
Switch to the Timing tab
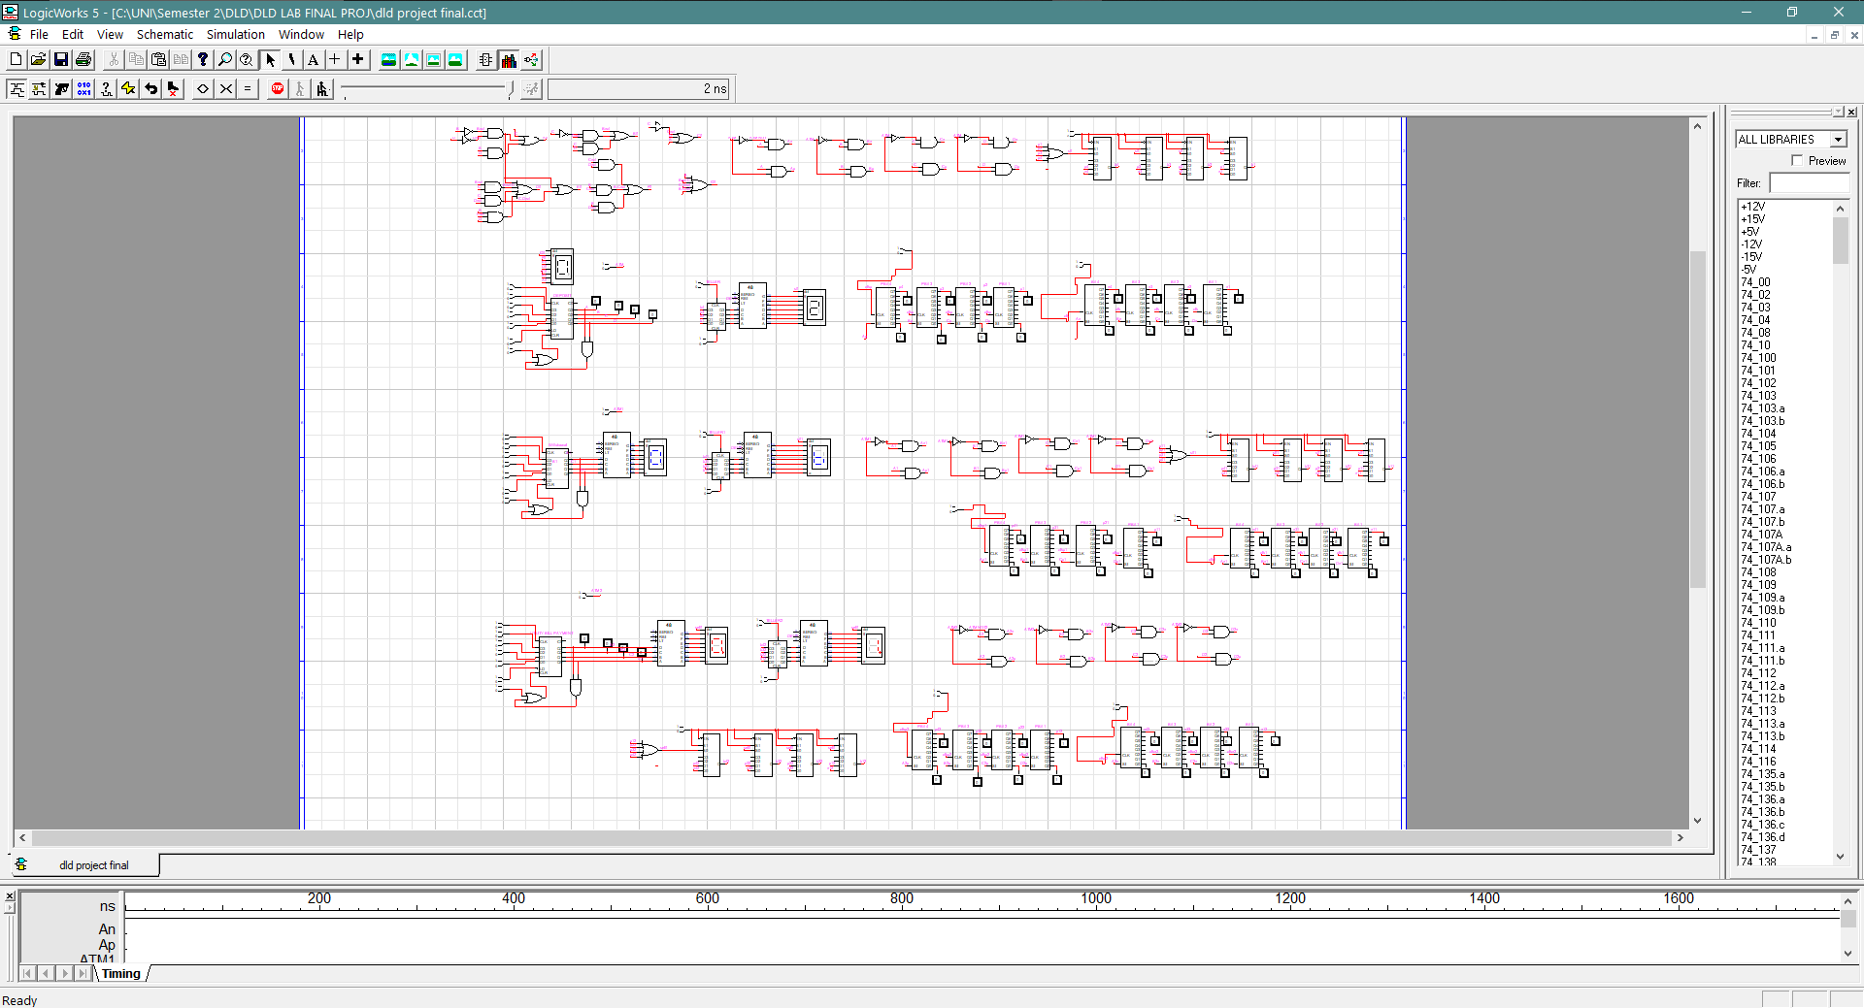pyautogui.click(x=121, y=974)
